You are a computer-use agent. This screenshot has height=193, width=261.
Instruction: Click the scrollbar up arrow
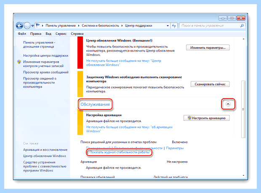point(243,39)
